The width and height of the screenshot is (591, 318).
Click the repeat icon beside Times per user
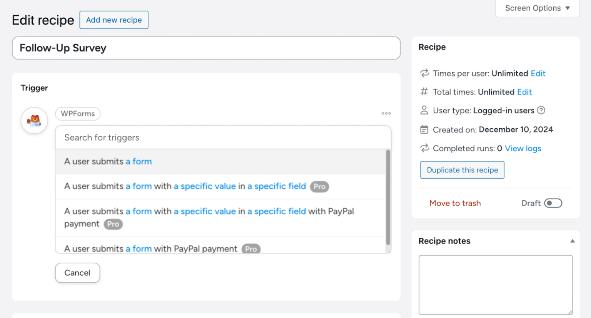coord(424,73)
